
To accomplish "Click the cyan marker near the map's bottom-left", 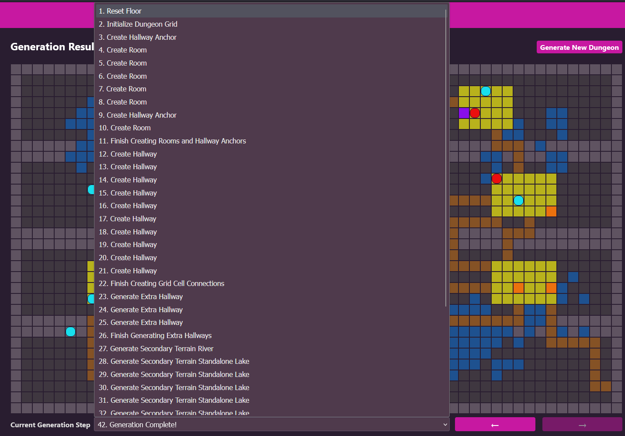I will point(70,331).
